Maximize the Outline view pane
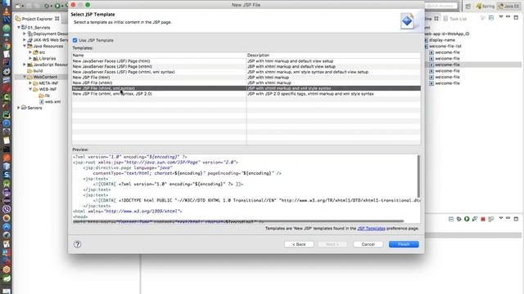524x294 pixels. [x=516, y=17]
